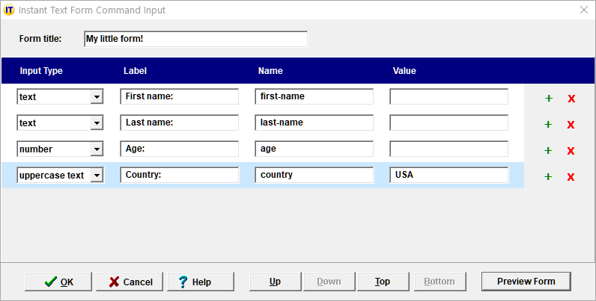The image size is (596, 301).
Task: Move selected row to Top
Action: (x=383, y=282)
